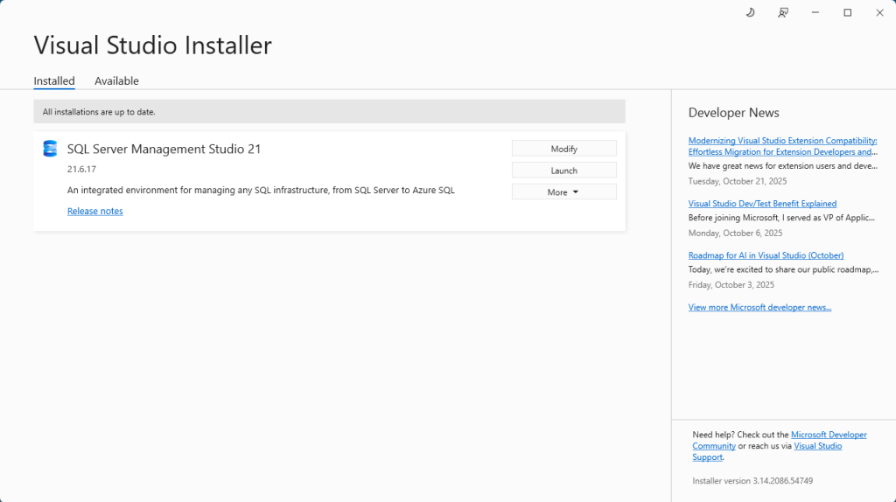Image resolution: width=896 pixels, height=502 pixels.
Task: Launch SQL Server Management Studio 21
Action: [x=564, y=171]
